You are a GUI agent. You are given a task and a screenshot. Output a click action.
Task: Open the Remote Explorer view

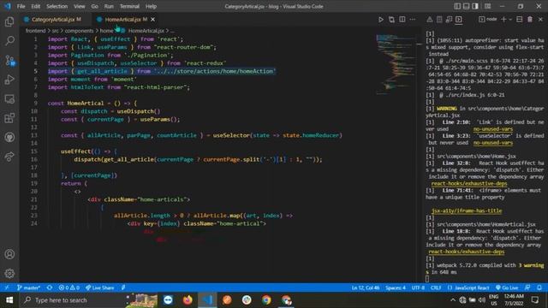[9, 99]
